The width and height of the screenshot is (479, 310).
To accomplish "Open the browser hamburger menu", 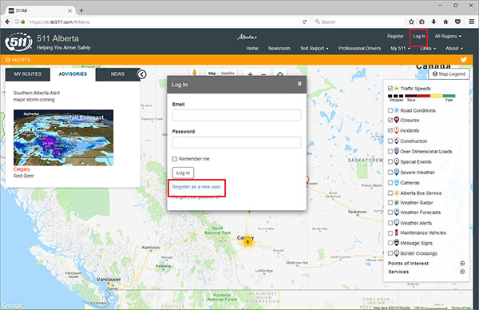I will pyautogui.click(x=472, y=22).
